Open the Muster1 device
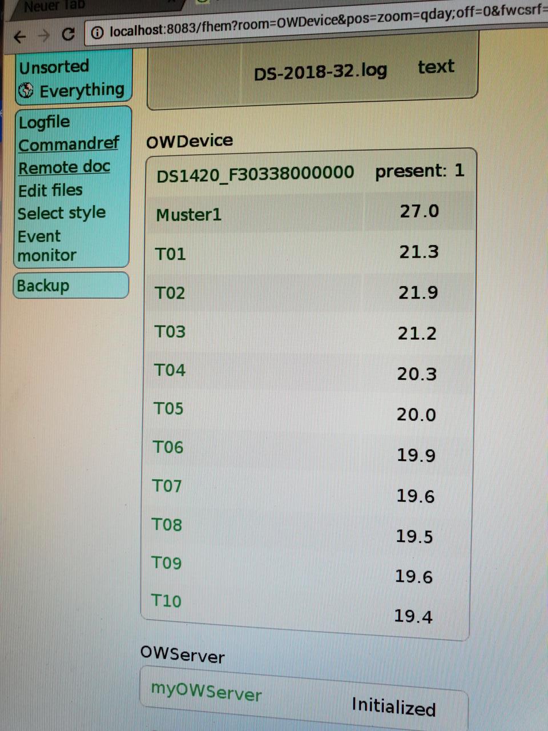Screen dimensions: 548x731 pos(188,215)
